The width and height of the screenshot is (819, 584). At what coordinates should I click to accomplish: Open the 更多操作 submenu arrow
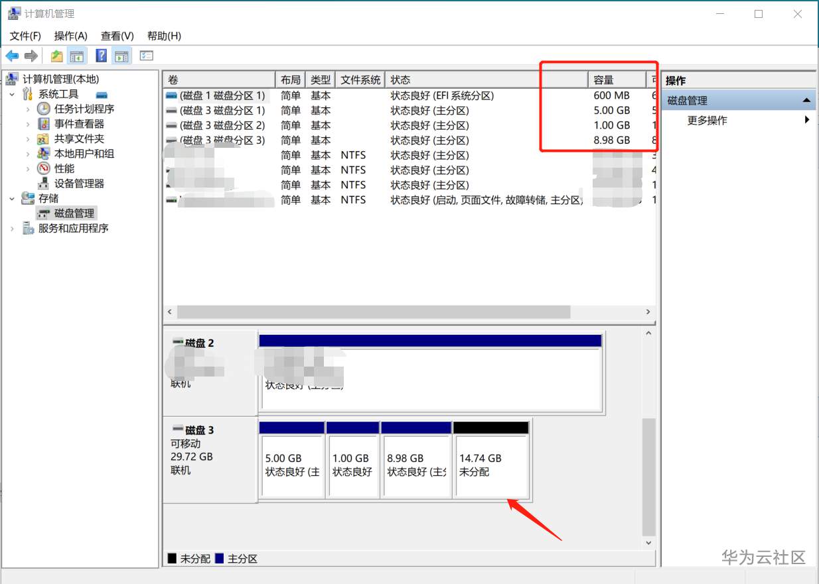pos(807,120)
